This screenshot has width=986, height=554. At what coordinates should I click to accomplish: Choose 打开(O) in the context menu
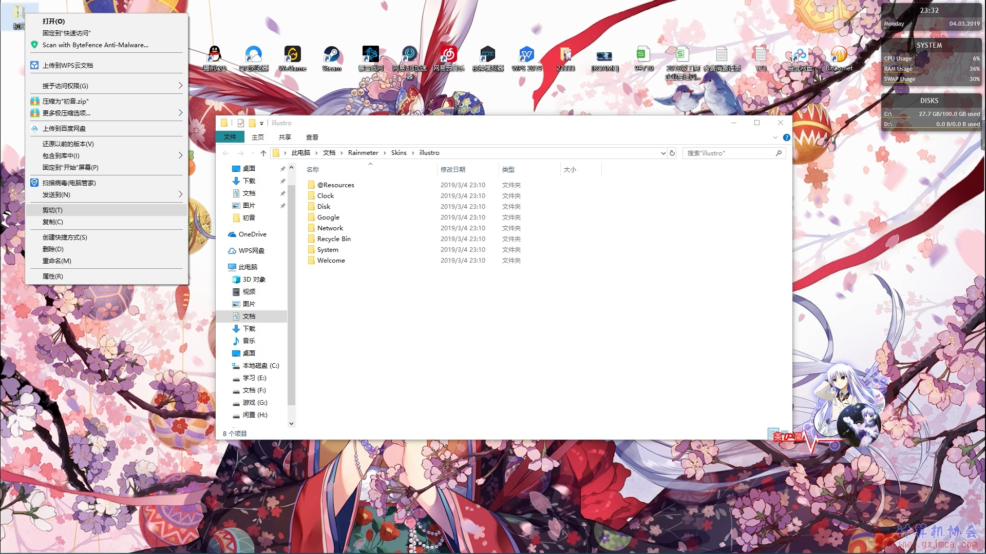tap(107, 21)
